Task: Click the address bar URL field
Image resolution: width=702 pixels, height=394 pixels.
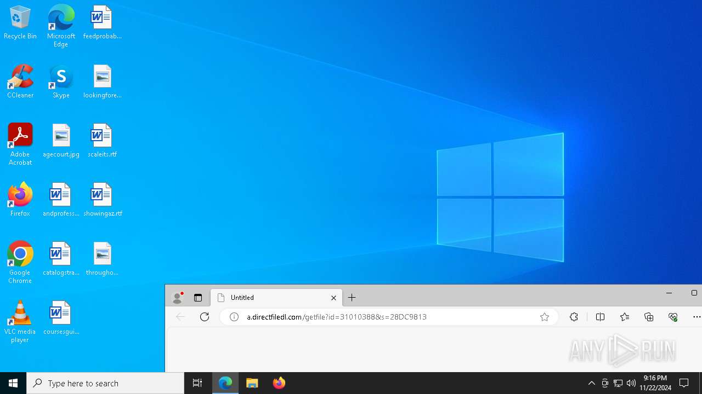Action: click(x=389, y=317)
